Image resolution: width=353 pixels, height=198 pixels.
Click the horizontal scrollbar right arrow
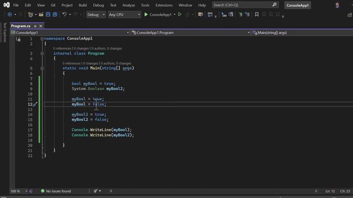[316, 191]
